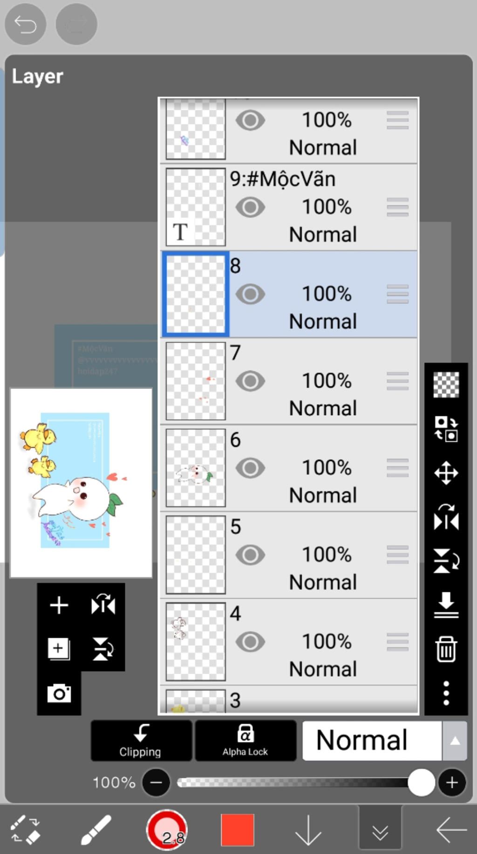Viewport: 477px width, 854px height.
Task: Select the move transform arrows icon
Action: 446,473
